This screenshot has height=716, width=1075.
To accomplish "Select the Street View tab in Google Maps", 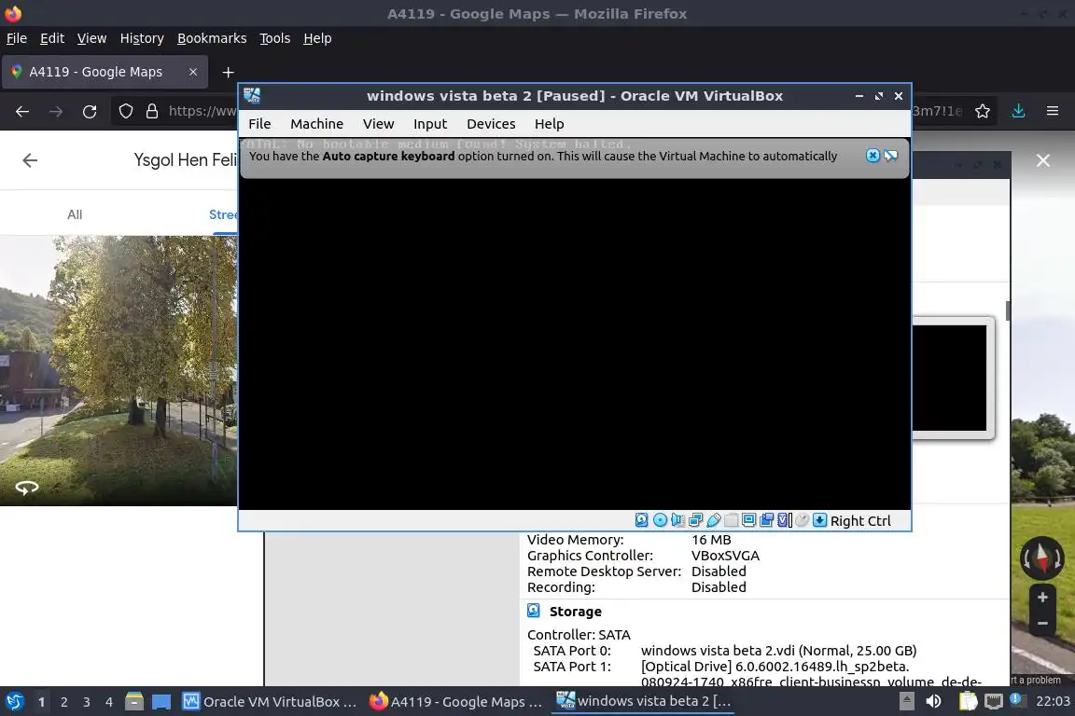I will tap(224, 214).
